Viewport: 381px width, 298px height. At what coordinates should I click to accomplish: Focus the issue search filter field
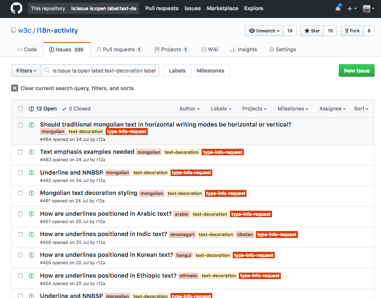(x=100, y=71)
